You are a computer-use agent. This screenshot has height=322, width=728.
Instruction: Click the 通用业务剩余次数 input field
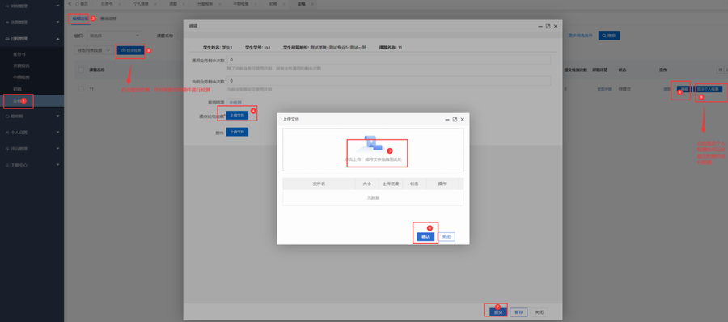tap(388, 60)
